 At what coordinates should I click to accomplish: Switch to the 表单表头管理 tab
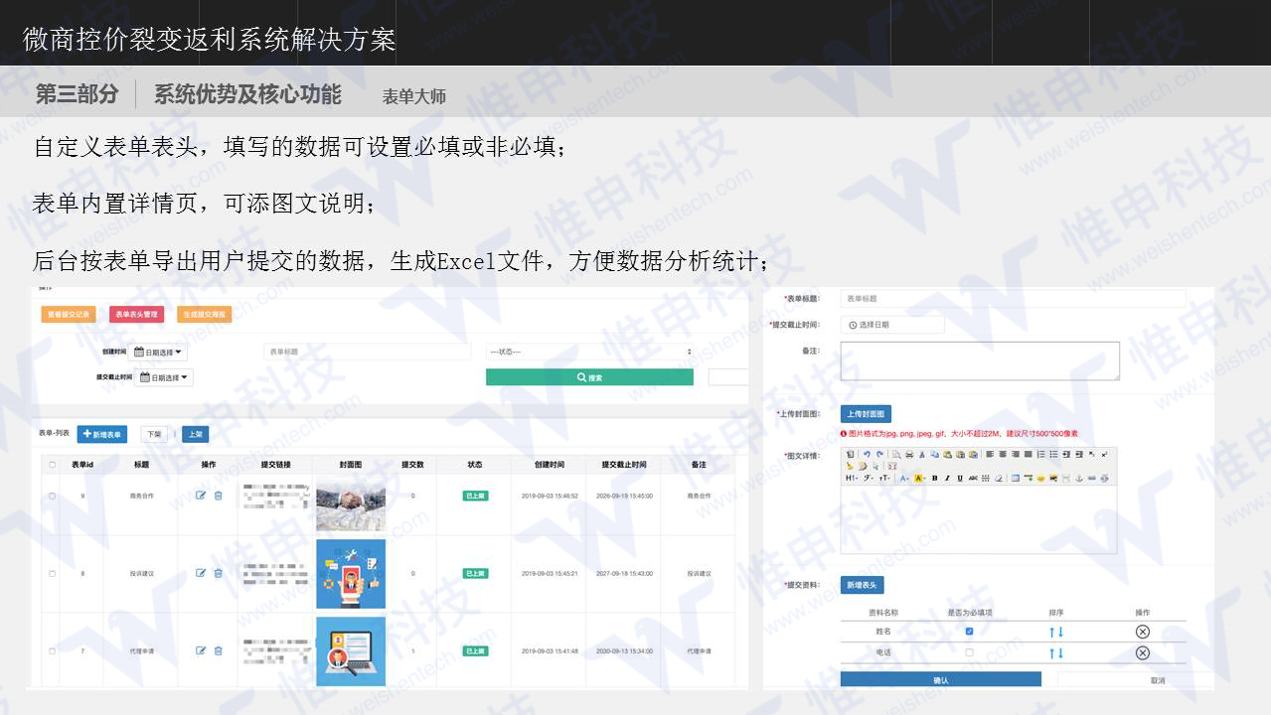coord(137,315)
